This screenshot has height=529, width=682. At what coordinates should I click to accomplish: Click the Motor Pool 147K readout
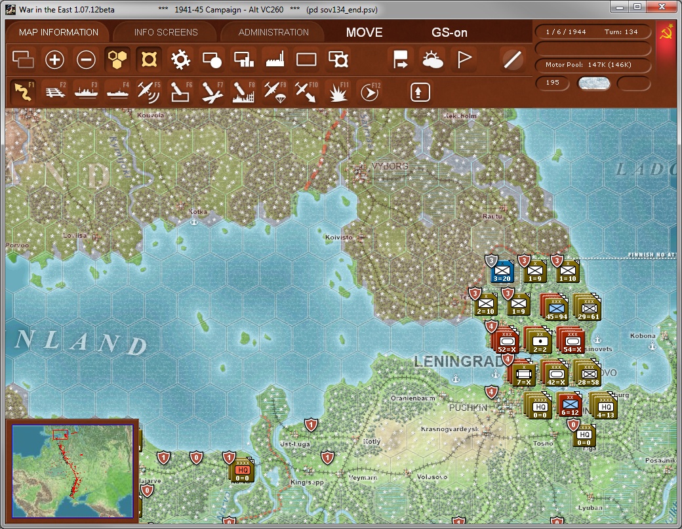pos(592,65)
